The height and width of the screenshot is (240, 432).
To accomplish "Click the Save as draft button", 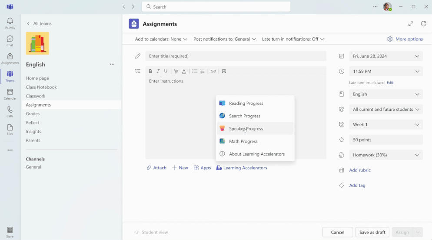I will (372, 232).
